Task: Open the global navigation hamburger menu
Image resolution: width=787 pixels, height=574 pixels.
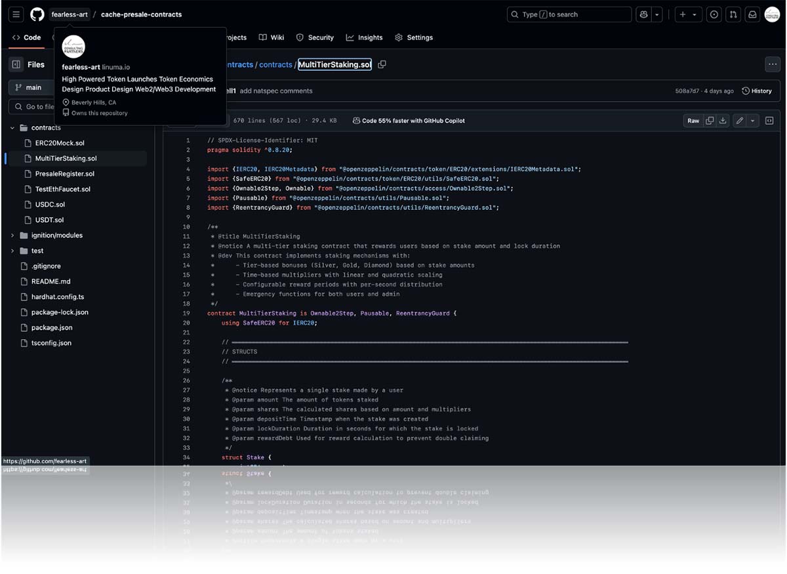Action: click(x=16, y=14)
